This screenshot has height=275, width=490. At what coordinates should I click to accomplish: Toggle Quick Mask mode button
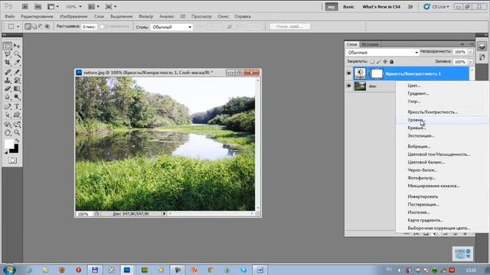coord(12,160)
